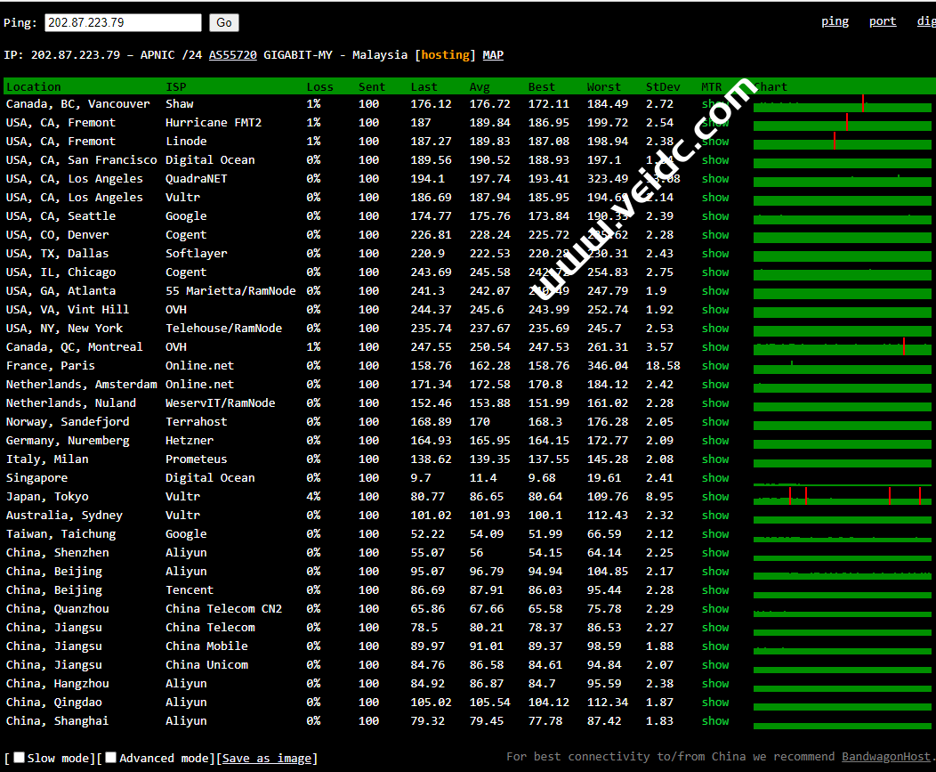Show MTR for Vint Hill OVH row
Screen dimensions: 936x772
point(715,310)
